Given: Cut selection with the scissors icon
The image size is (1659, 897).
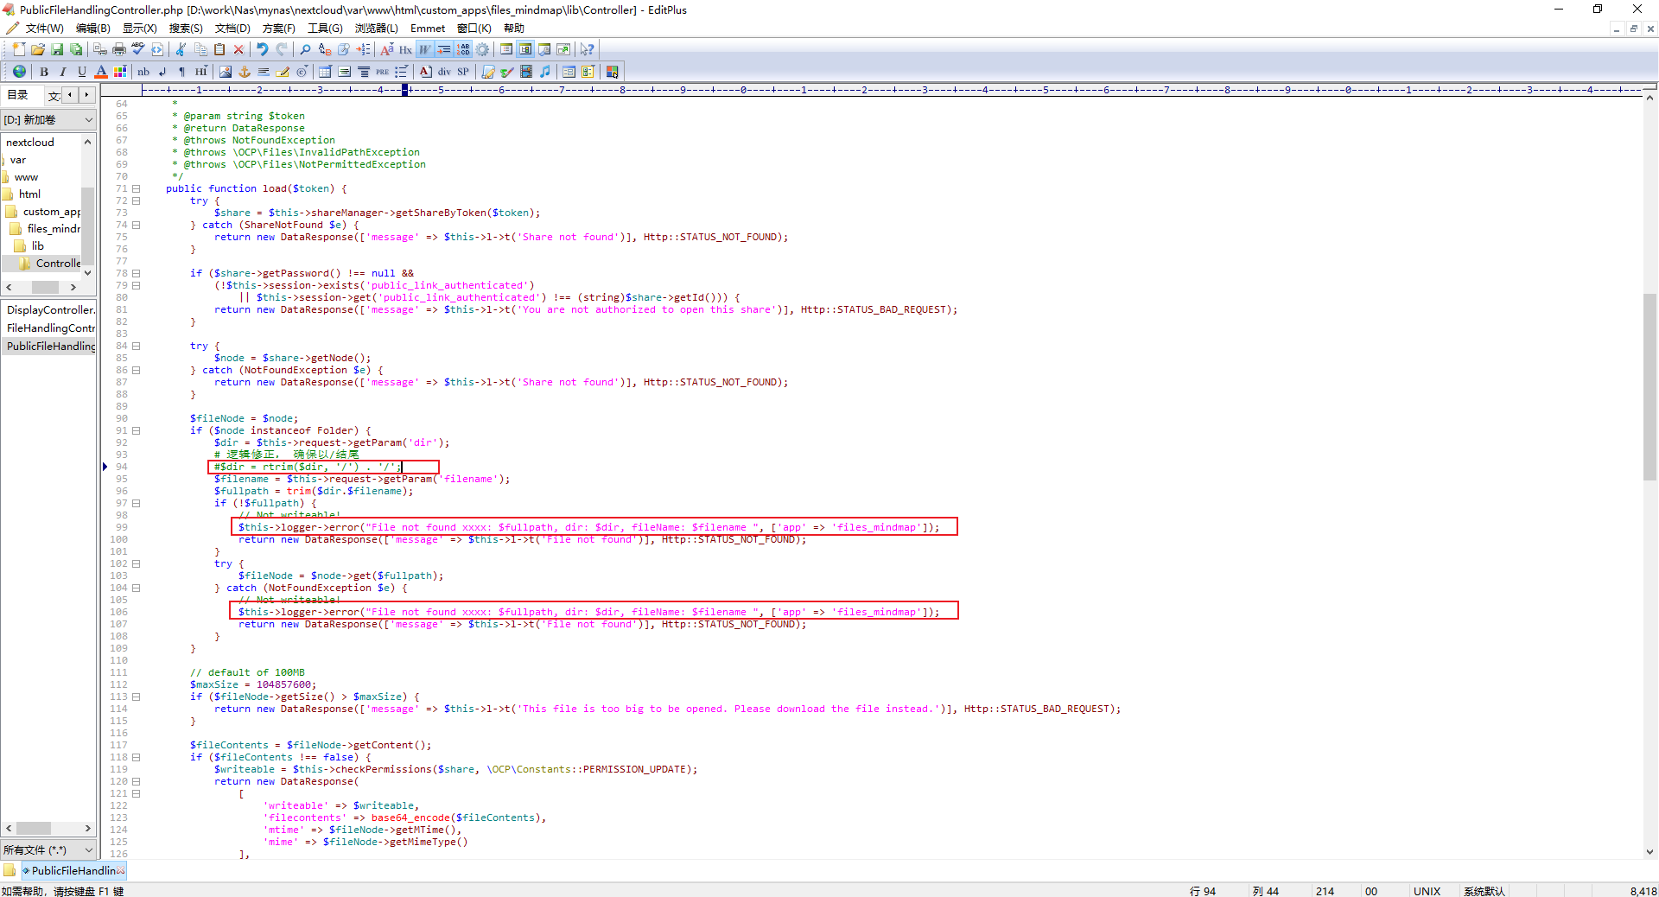Looking at the screenshot, I should tap(181, 49).
